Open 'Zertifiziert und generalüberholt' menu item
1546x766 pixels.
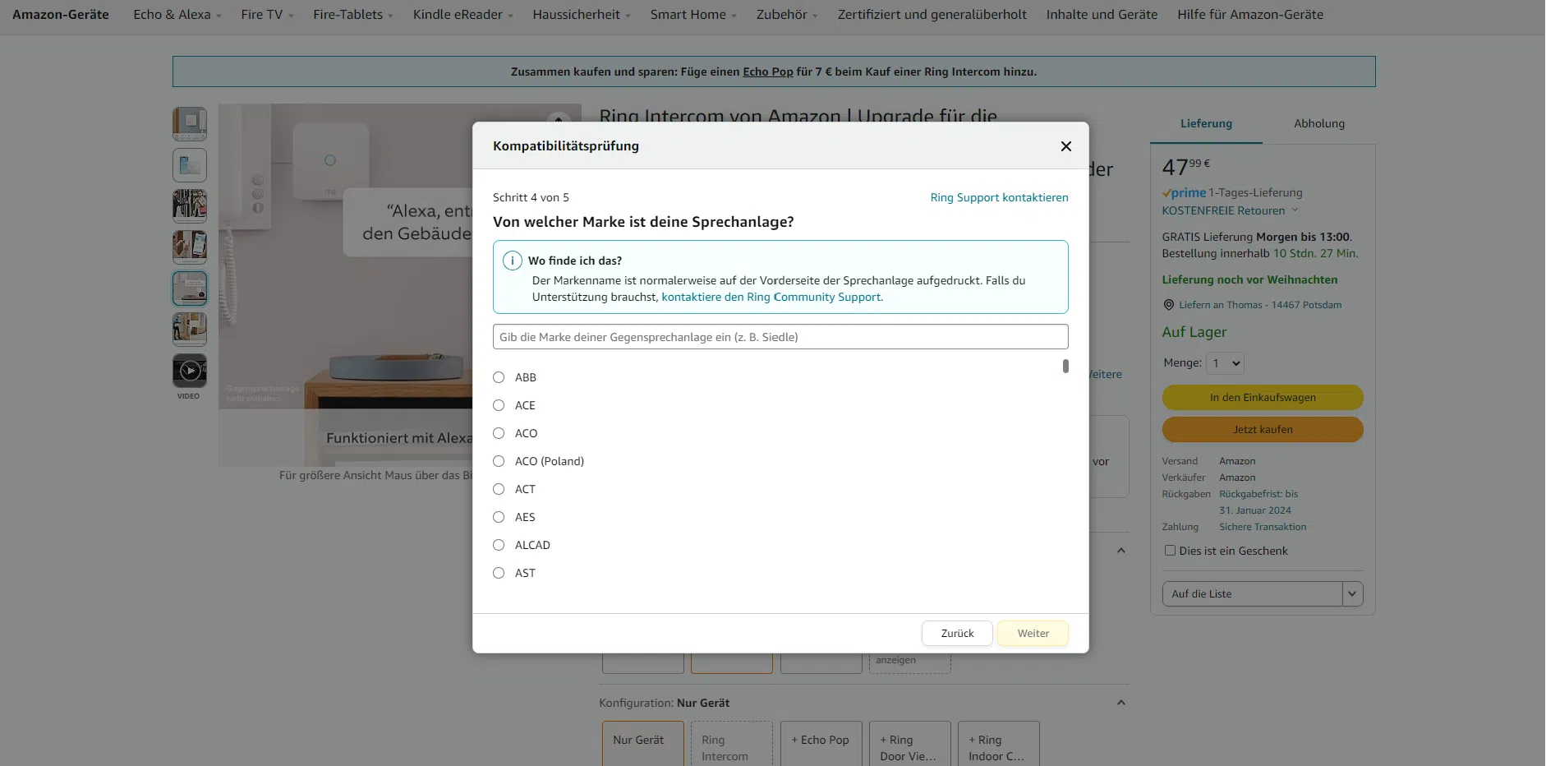(932, 15)
